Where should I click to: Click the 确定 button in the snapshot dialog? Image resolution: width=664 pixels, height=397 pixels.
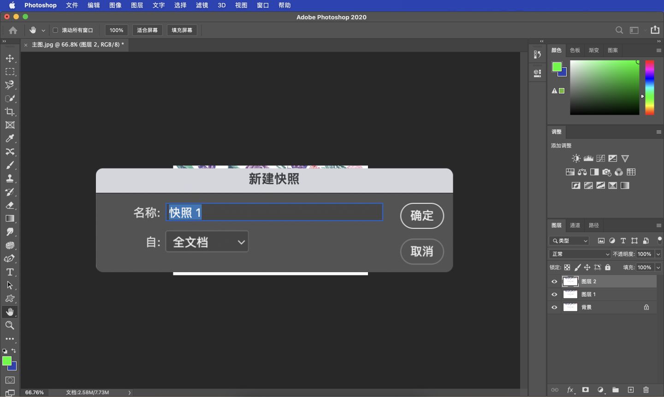point(421,216)
